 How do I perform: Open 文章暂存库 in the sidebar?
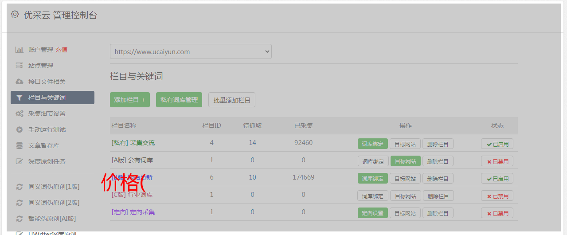pos(44,145)
